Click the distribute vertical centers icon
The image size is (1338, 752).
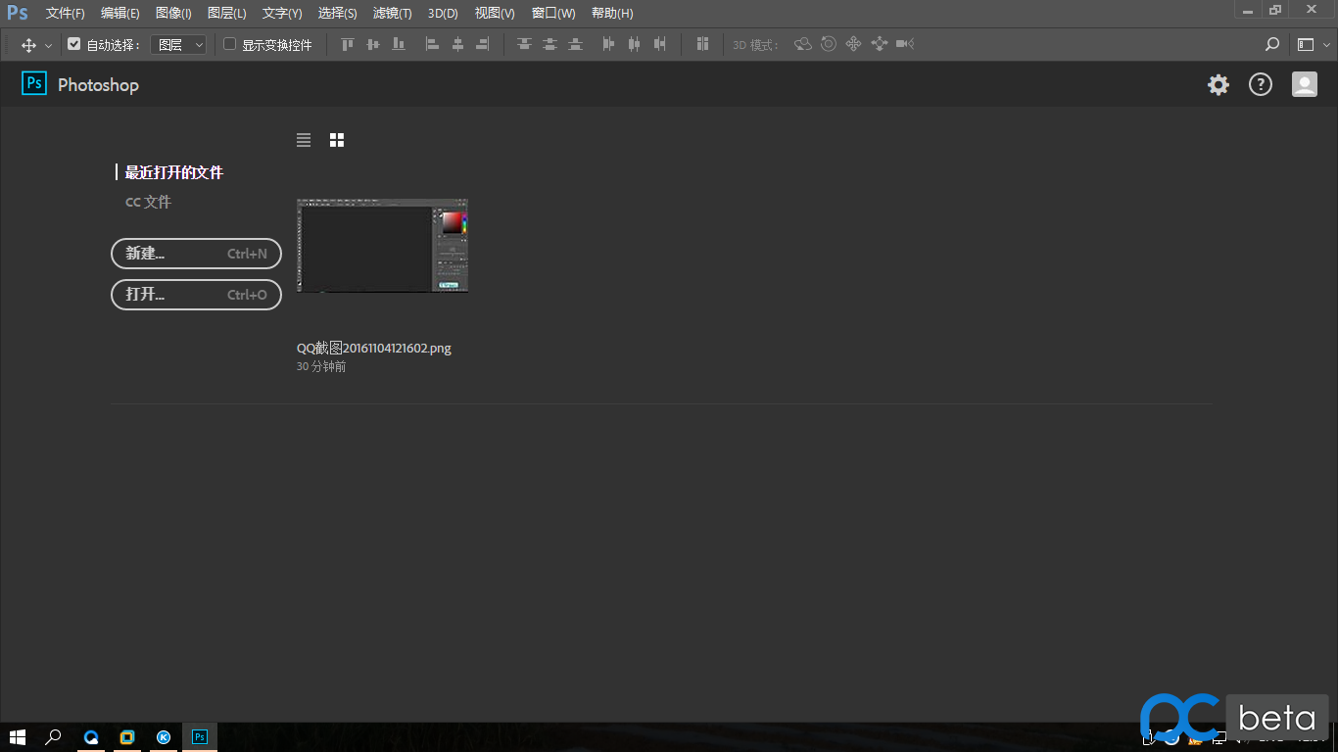[x=550, y=44]
